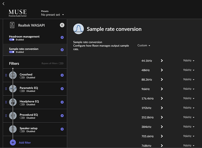
Task: Enable the Parametric EQ toggle
Action: 22,91
